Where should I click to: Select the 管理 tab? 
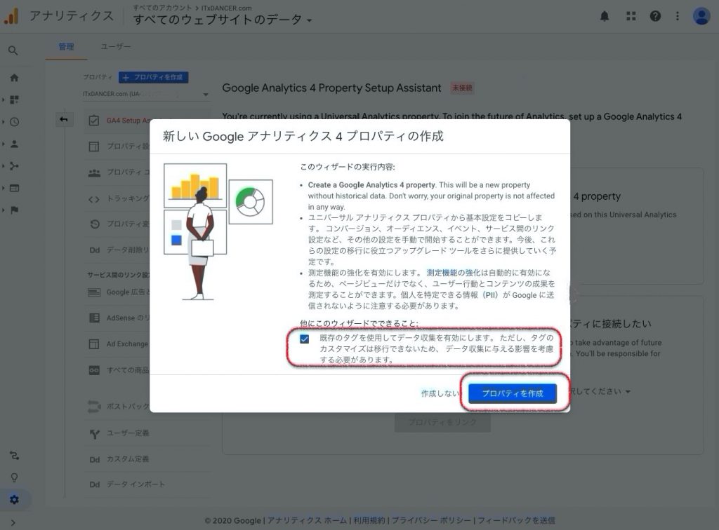pos(66,46)
